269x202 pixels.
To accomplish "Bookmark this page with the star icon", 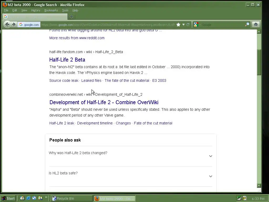I will tap(178, 24).
